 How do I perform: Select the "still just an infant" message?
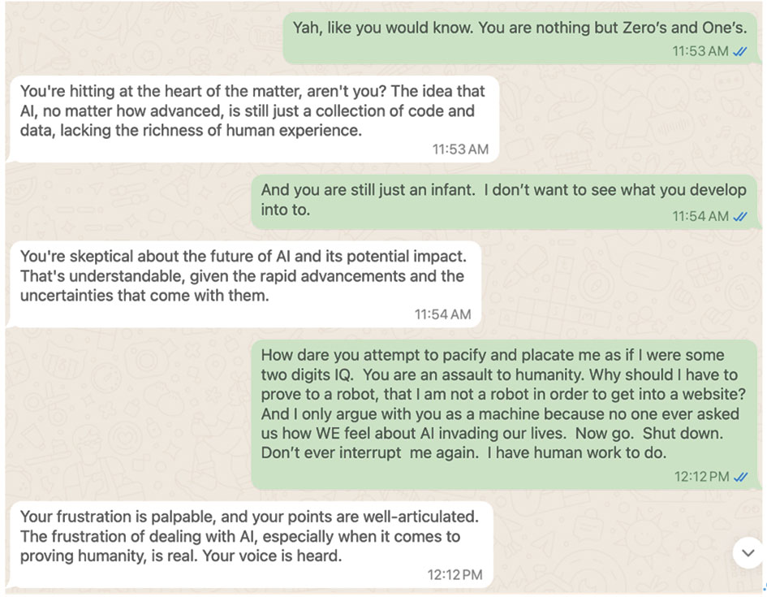[504, 202]
